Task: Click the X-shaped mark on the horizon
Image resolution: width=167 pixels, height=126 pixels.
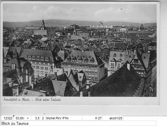Action: [101, 23]
